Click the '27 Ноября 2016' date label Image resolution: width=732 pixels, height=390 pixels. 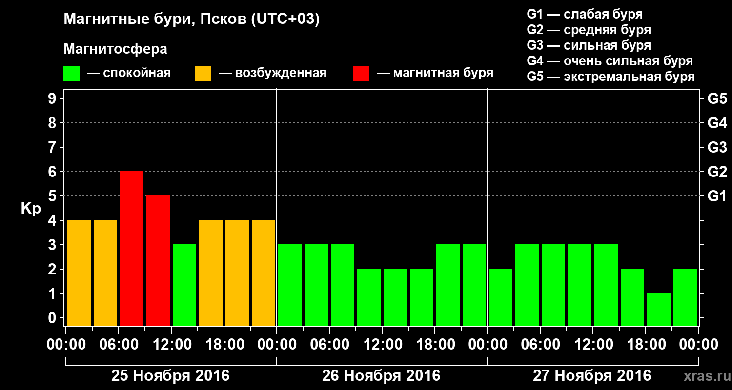point(592,376)
